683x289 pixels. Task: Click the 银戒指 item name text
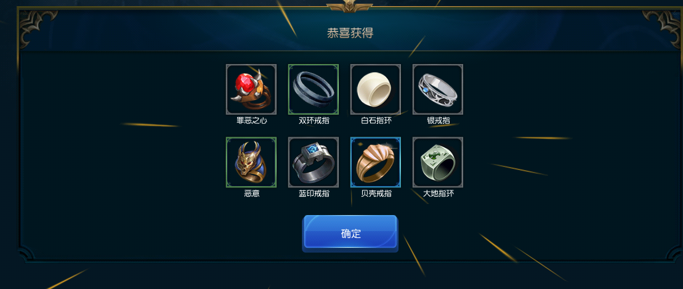pyautogui.click(x=438, y=121)
